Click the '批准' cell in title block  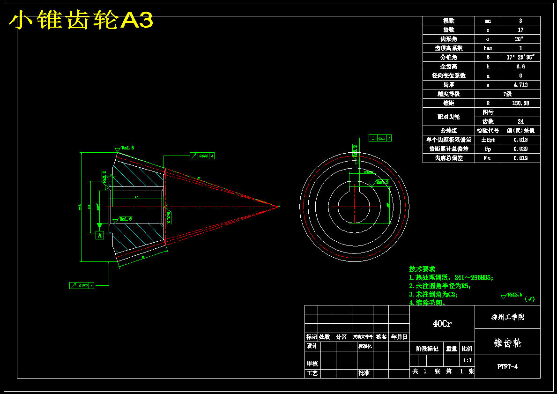point(365,373)
